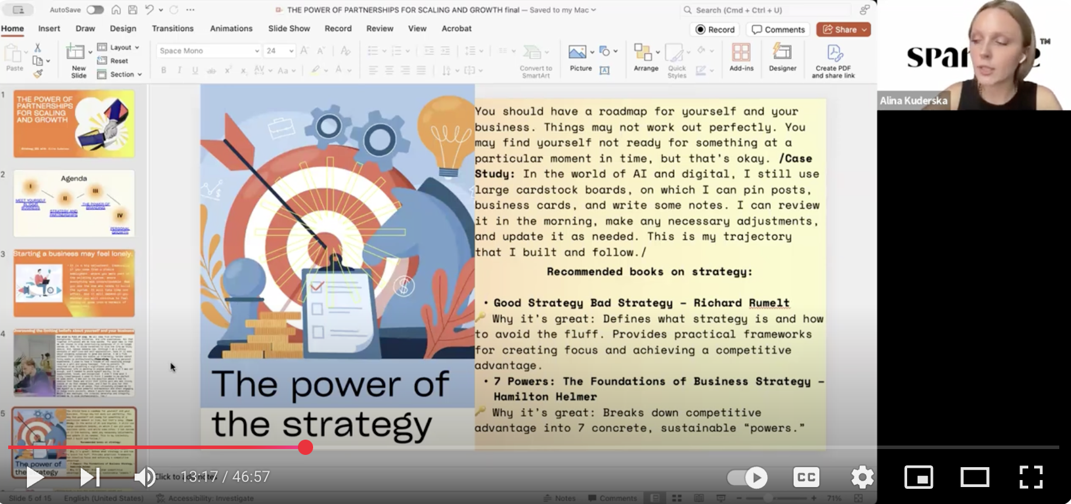
Task: Open the Review ribbon tab
Action: 380,29
